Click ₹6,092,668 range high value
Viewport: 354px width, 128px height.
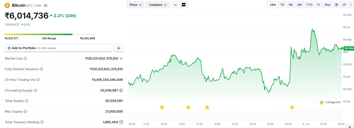pos(87,38)
